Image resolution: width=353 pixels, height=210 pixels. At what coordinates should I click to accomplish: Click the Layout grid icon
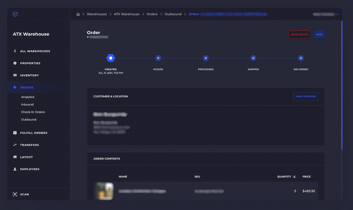coord(15,157)
